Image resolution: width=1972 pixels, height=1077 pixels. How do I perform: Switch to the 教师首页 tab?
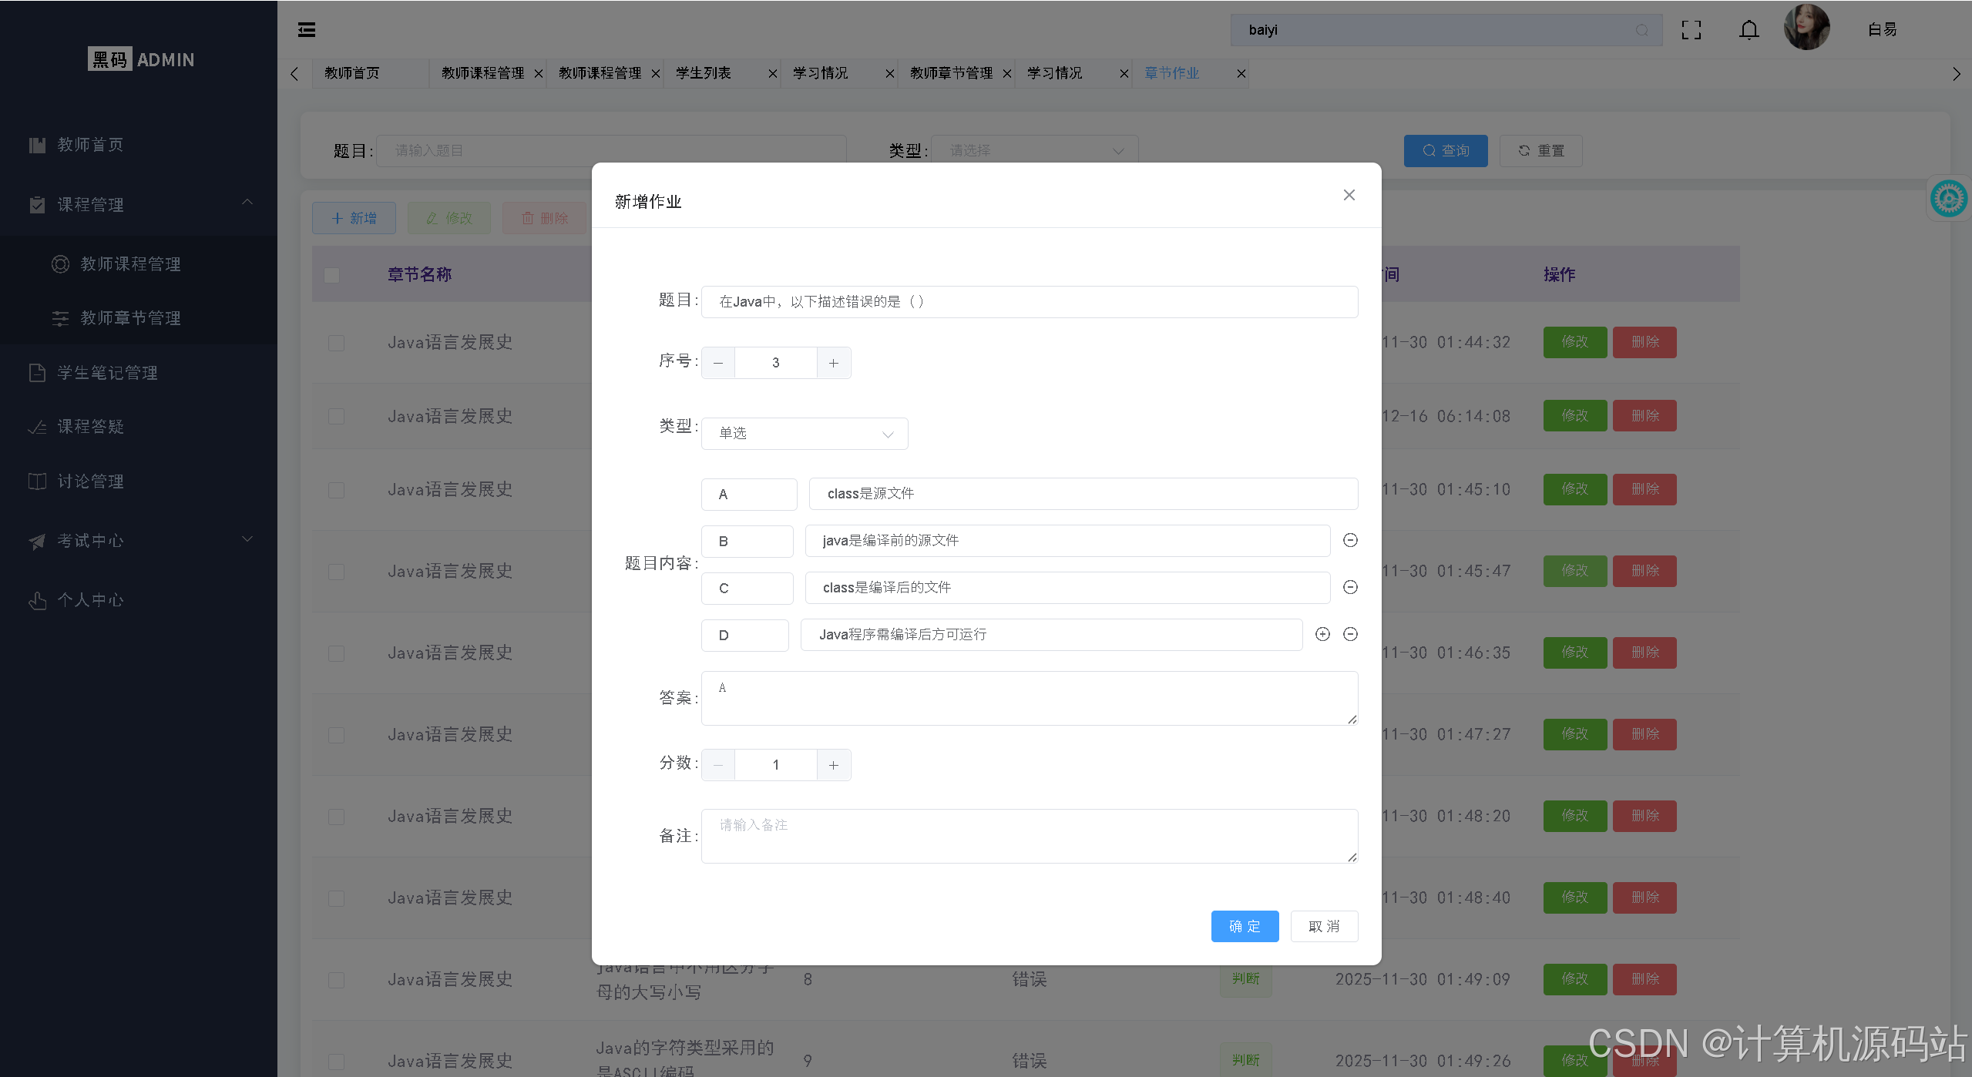(352, 73)
